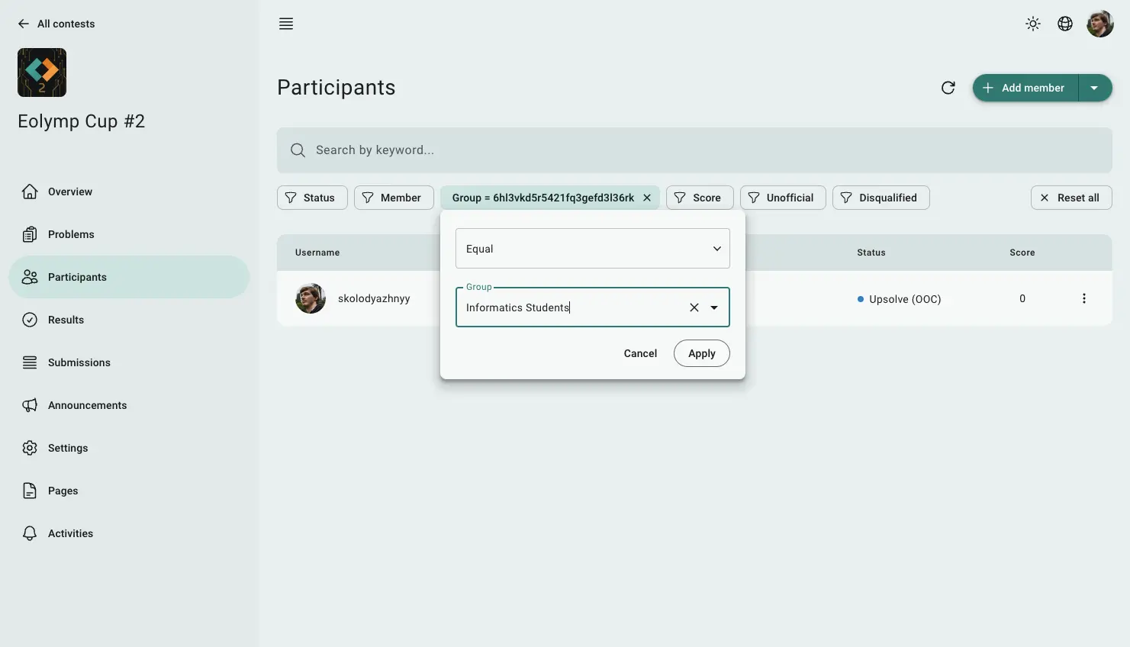Image resolution: width=1130 pixels, height=647 pixels.
Task: Open row actions for skolodyazhnyy
Action: [x=1083, y=298]
